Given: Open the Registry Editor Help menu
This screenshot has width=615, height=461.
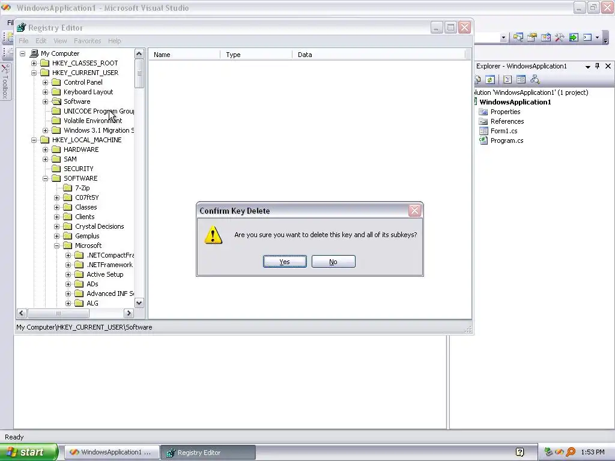Looking at the screenshot, I should tap(115, 41).
